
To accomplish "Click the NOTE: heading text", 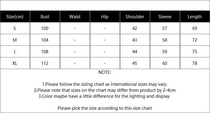I will (x=105, y=72).
